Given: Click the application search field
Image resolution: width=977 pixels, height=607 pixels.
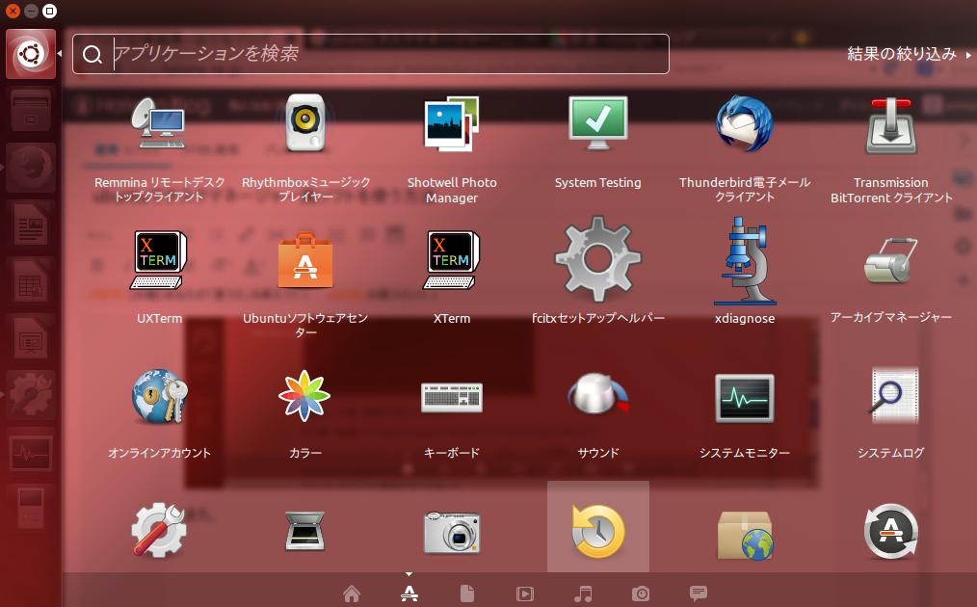Looking at the screenshot, I should 371,54.
